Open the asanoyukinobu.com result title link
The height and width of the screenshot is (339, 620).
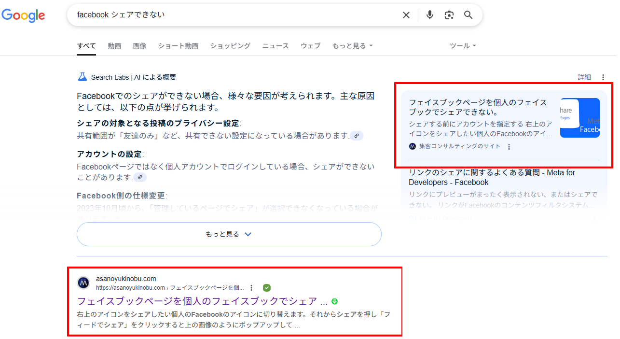pyautogui.click(x=202, y=301)
